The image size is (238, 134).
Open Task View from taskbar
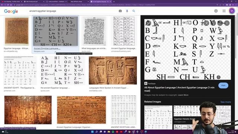(101, 132)
